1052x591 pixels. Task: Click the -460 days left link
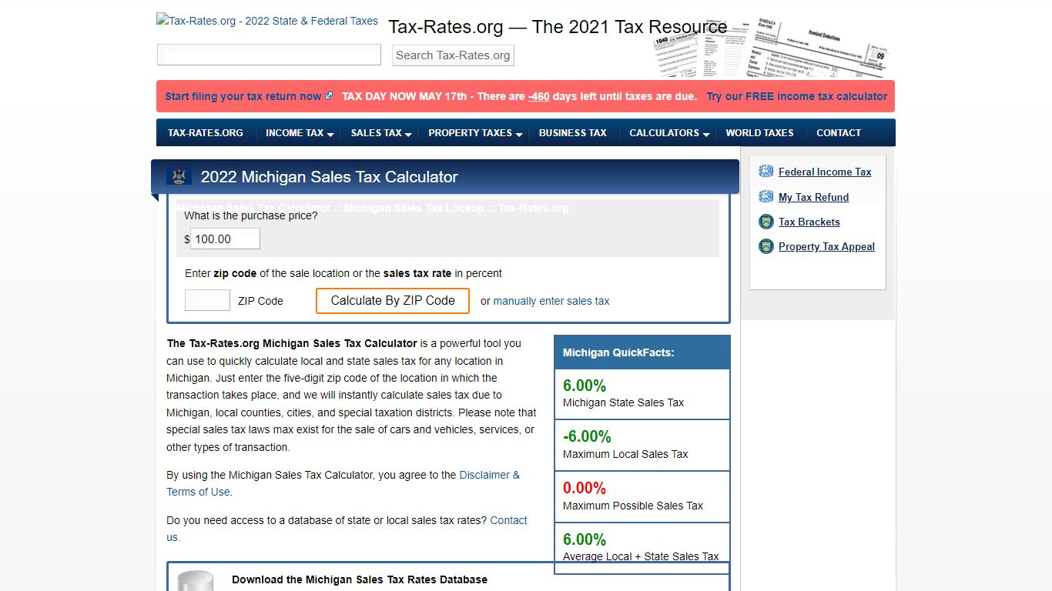tap(539, 96)
